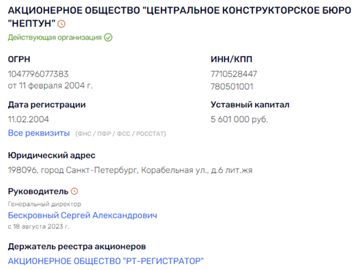Open Бескровный Сергей Александрович profile link
362x270 pixels.
coord(82,215)
